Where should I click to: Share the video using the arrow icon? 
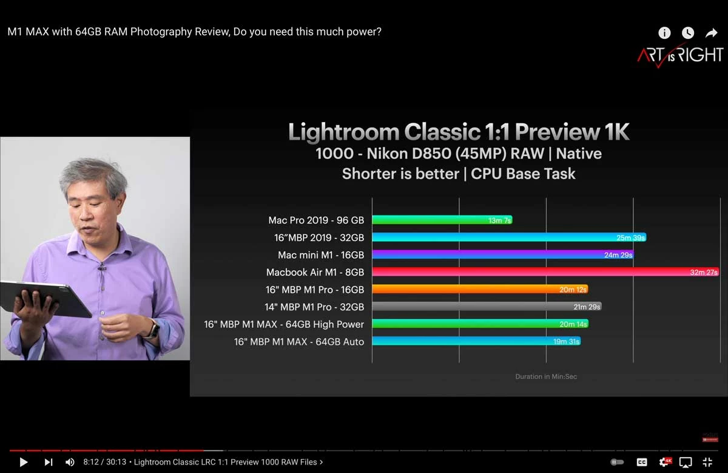pyautogui.click(x=711, y=33)
